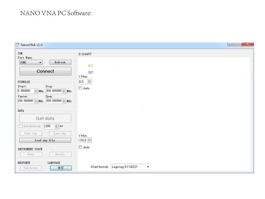Click the Start frequency field
Viewport: 265px width, 199px height.
(x=25, y=91)
